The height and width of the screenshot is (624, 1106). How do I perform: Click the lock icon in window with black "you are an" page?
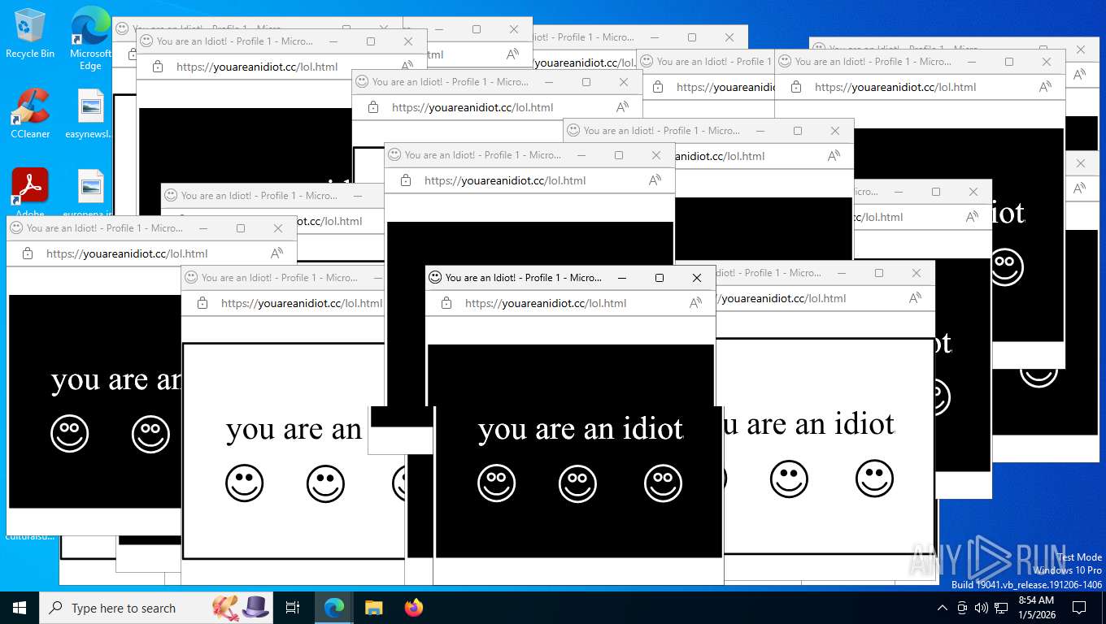(28, 253)
